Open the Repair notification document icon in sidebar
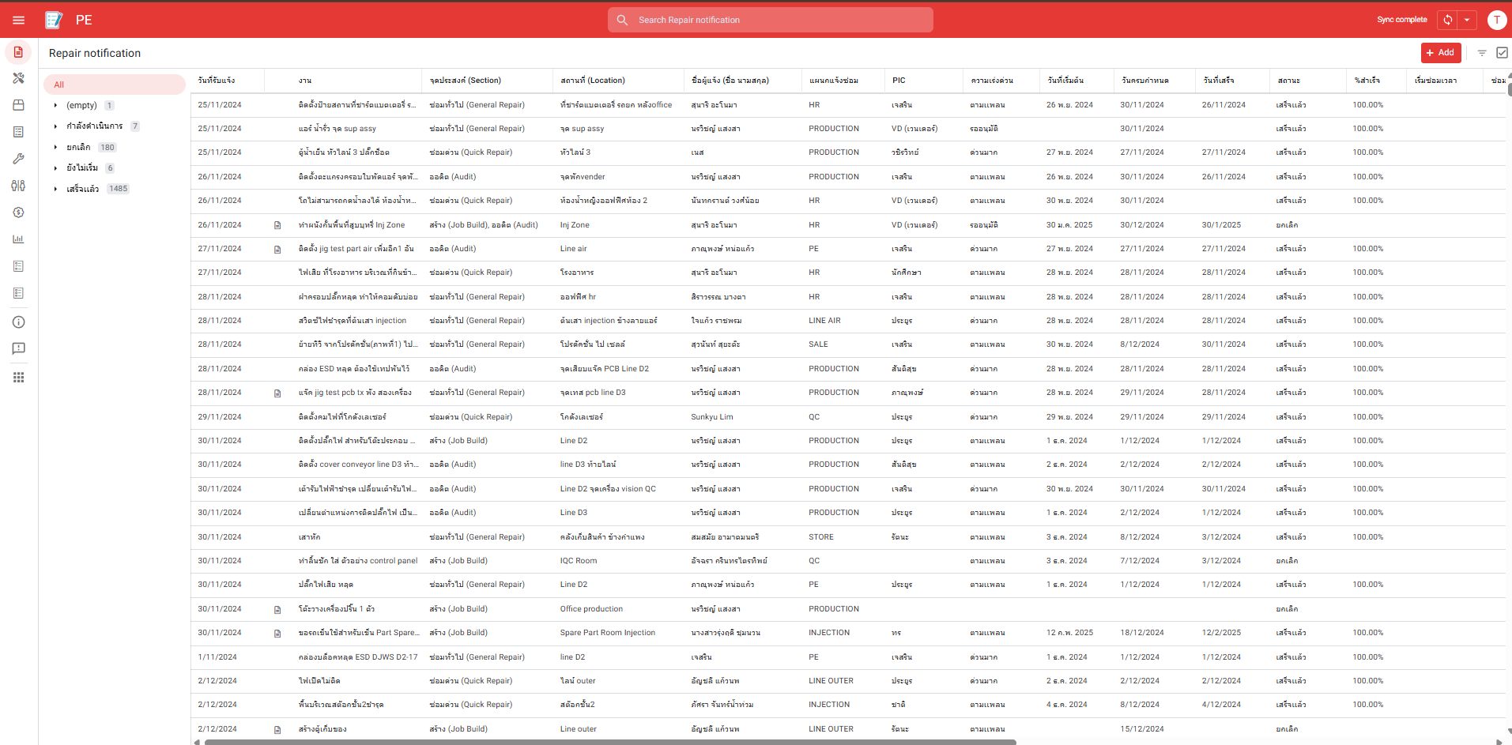The height and width of the screenshot is (745, 1512). click(x=18, y=52)
